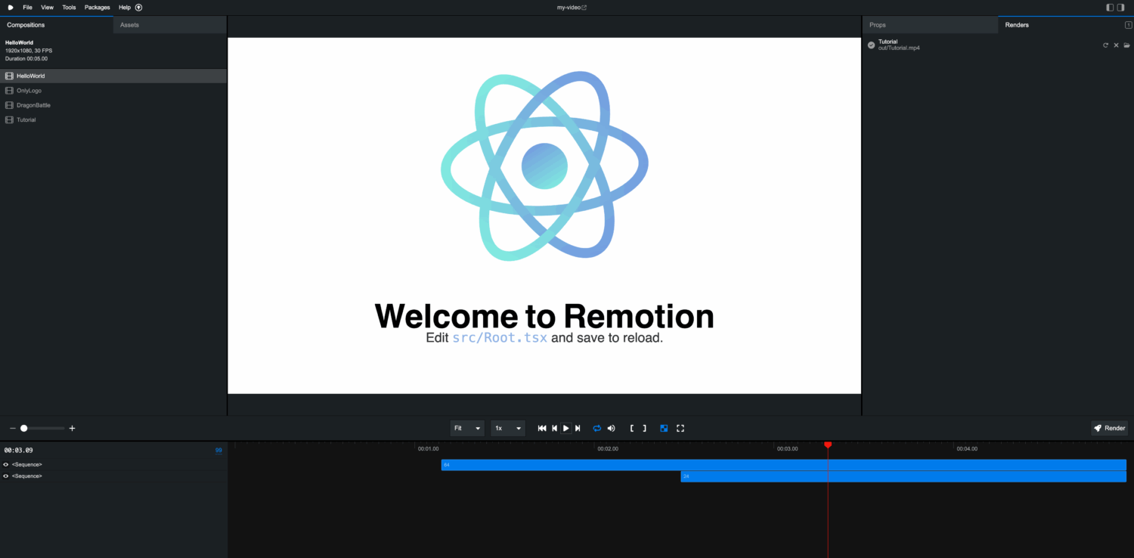
Task: Toggle the transparency checkerboard background
Action: (x=664, y=428)
